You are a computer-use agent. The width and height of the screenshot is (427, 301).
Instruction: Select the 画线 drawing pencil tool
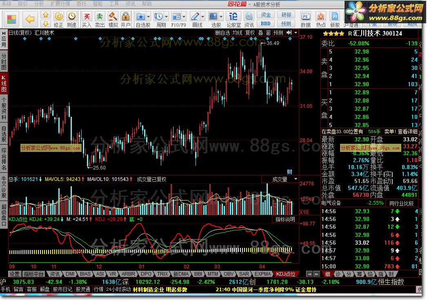pyautogui.click(x=195, y=17)
